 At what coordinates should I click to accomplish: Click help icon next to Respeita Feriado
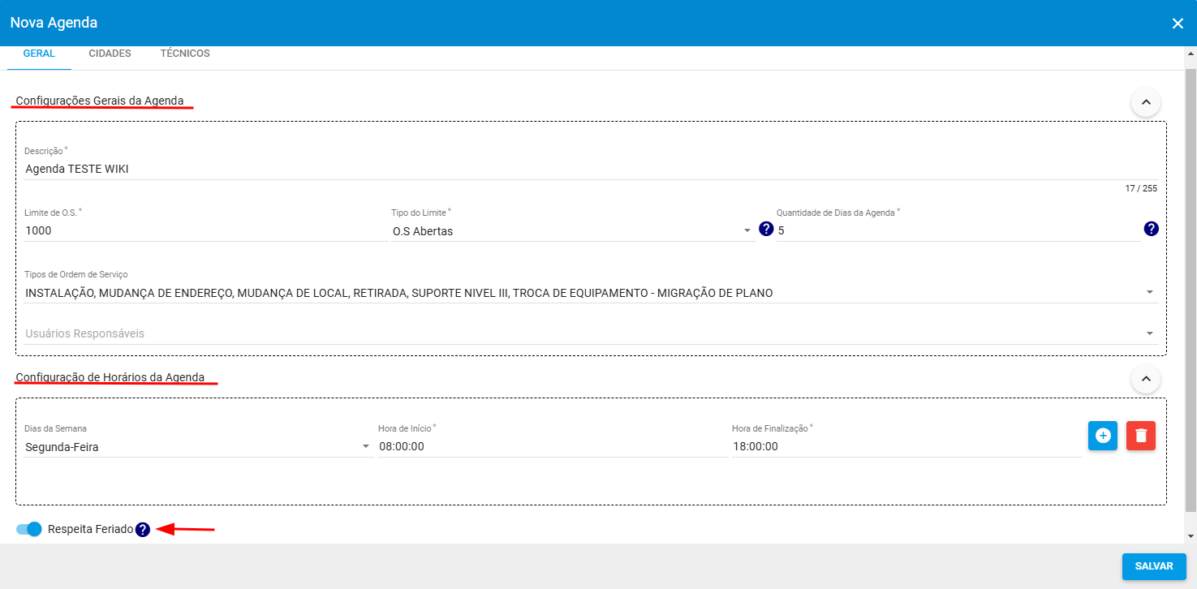point(143,530)
